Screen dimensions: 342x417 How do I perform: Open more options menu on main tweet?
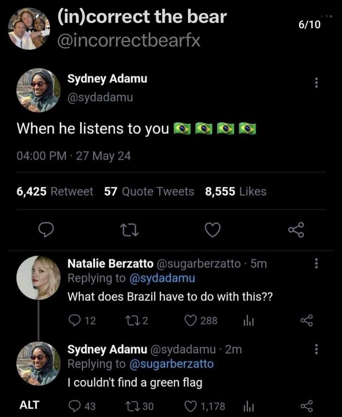(316, 83)
